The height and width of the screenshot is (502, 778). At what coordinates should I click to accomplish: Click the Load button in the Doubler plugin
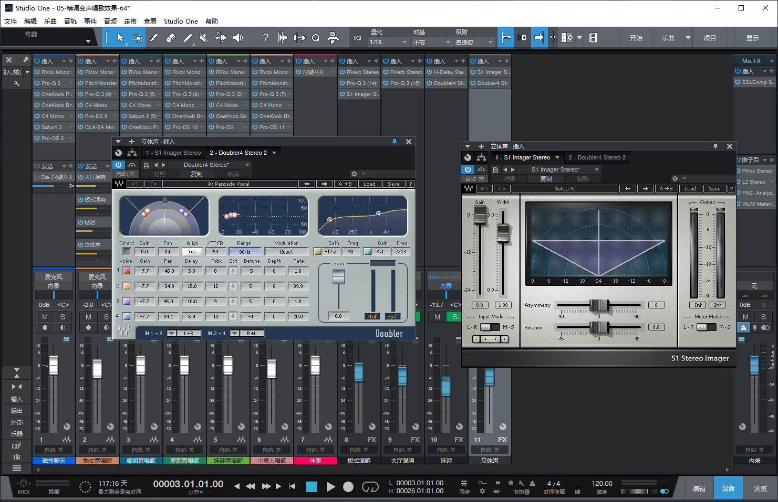(x=369, y=184)
